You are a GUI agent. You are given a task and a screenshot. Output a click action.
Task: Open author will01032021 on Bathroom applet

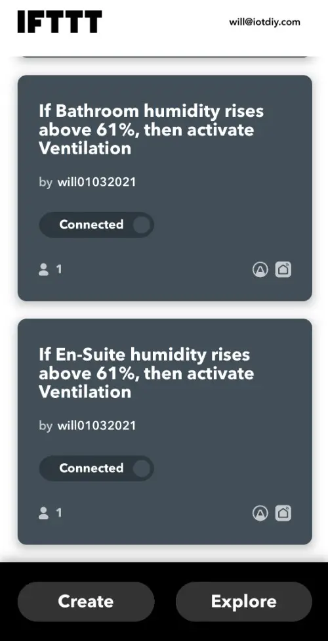click(x=96, y=182)
